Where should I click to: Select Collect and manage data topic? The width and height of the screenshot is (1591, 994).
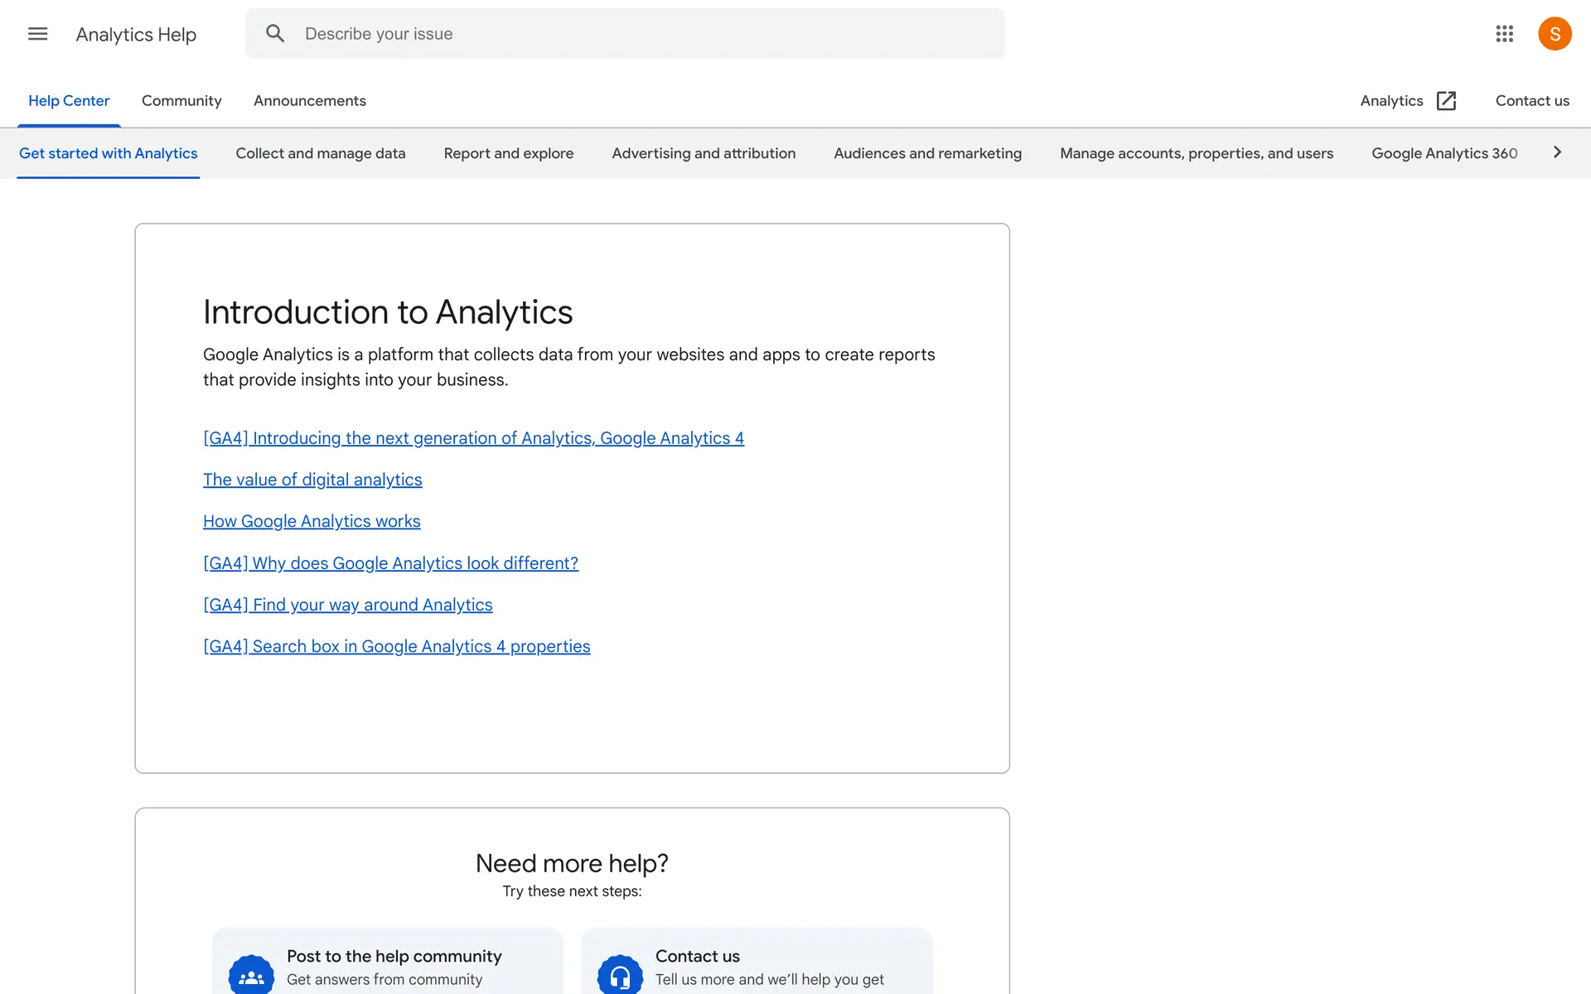click(x=320, y=153)
